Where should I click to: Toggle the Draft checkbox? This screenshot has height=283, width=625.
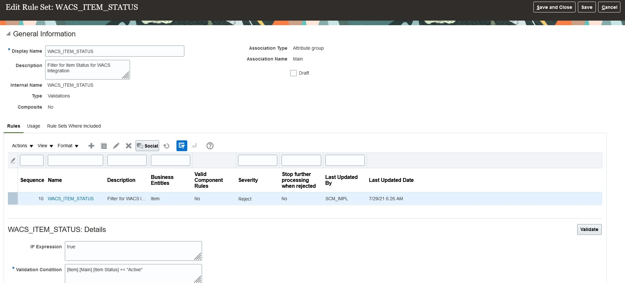tap(293, 73)
